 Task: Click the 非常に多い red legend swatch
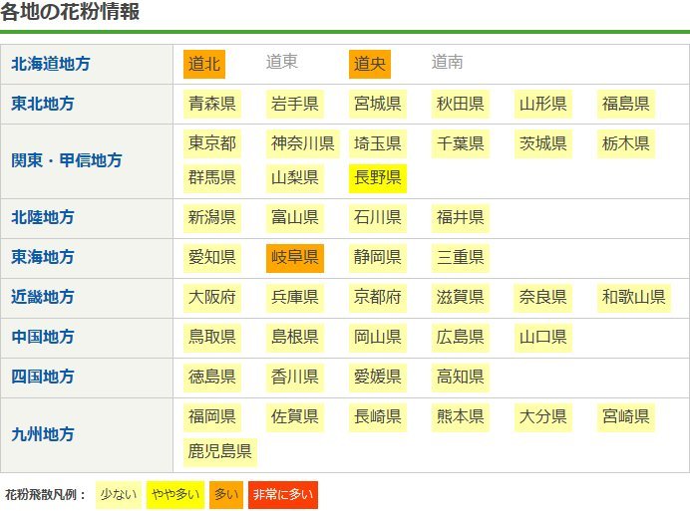(x=282, y=494)
